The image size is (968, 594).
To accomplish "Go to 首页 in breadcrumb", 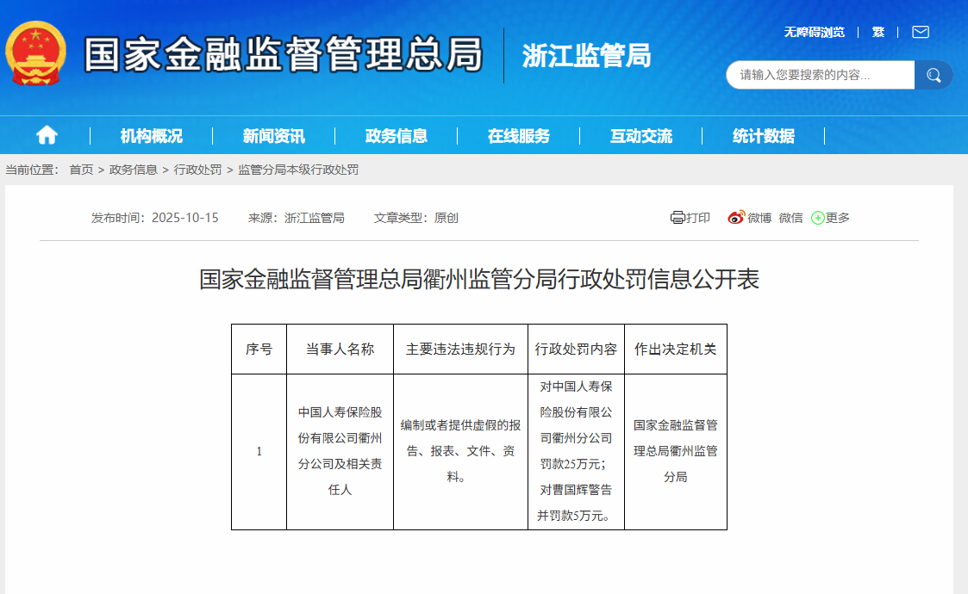I will [81, 170].
